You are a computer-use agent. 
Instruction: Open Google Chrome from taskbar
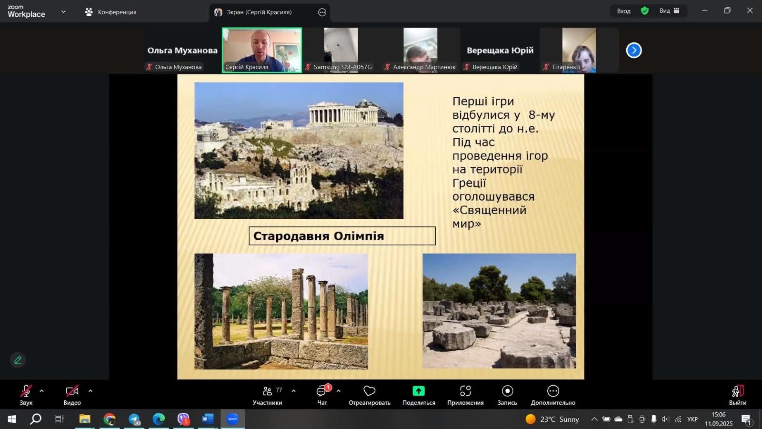coord(110,419)
